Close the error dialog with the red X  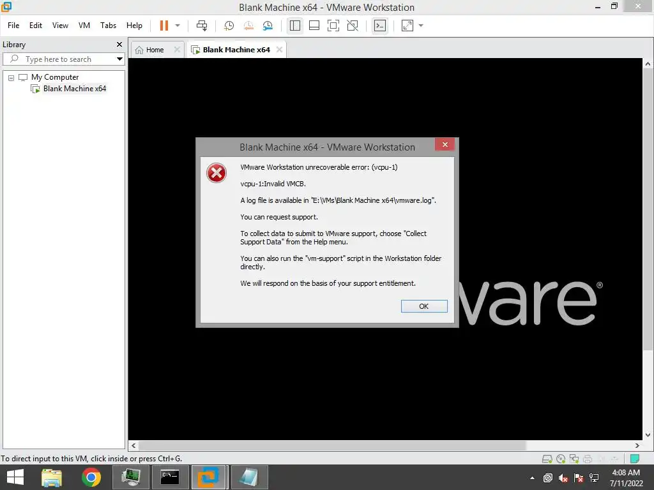445,144
